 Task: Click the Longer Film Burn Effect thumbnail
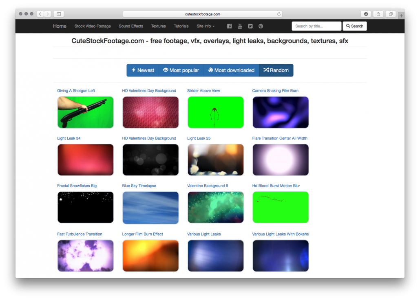point(150,256)
